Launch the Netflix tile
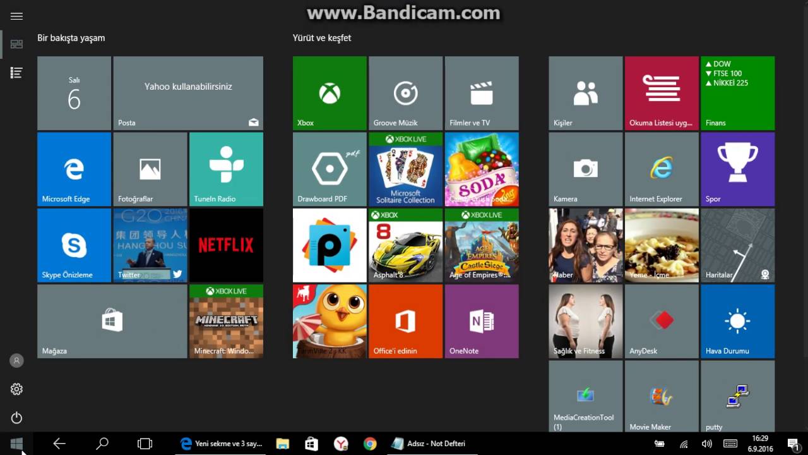808x455 pixels. 226,245
